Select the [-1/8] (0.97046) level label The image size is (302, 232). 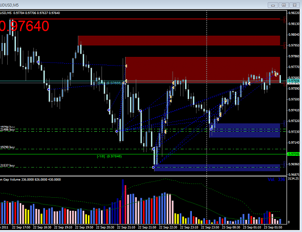[109, 156]
